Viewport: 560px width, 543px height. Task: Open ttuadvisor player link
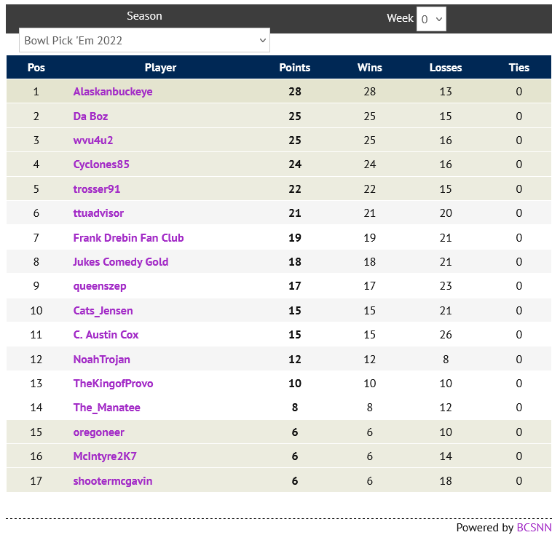click(98, 213)
